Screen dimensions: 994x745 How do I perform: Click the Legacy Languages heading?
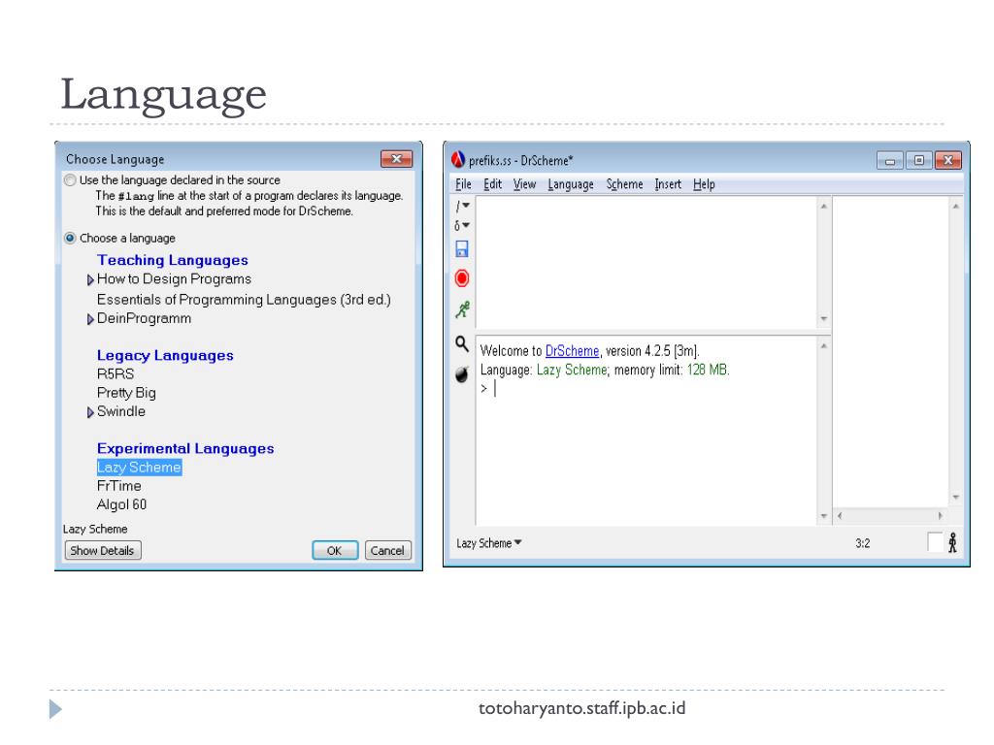pyautogui.click(x=165, y=356)
